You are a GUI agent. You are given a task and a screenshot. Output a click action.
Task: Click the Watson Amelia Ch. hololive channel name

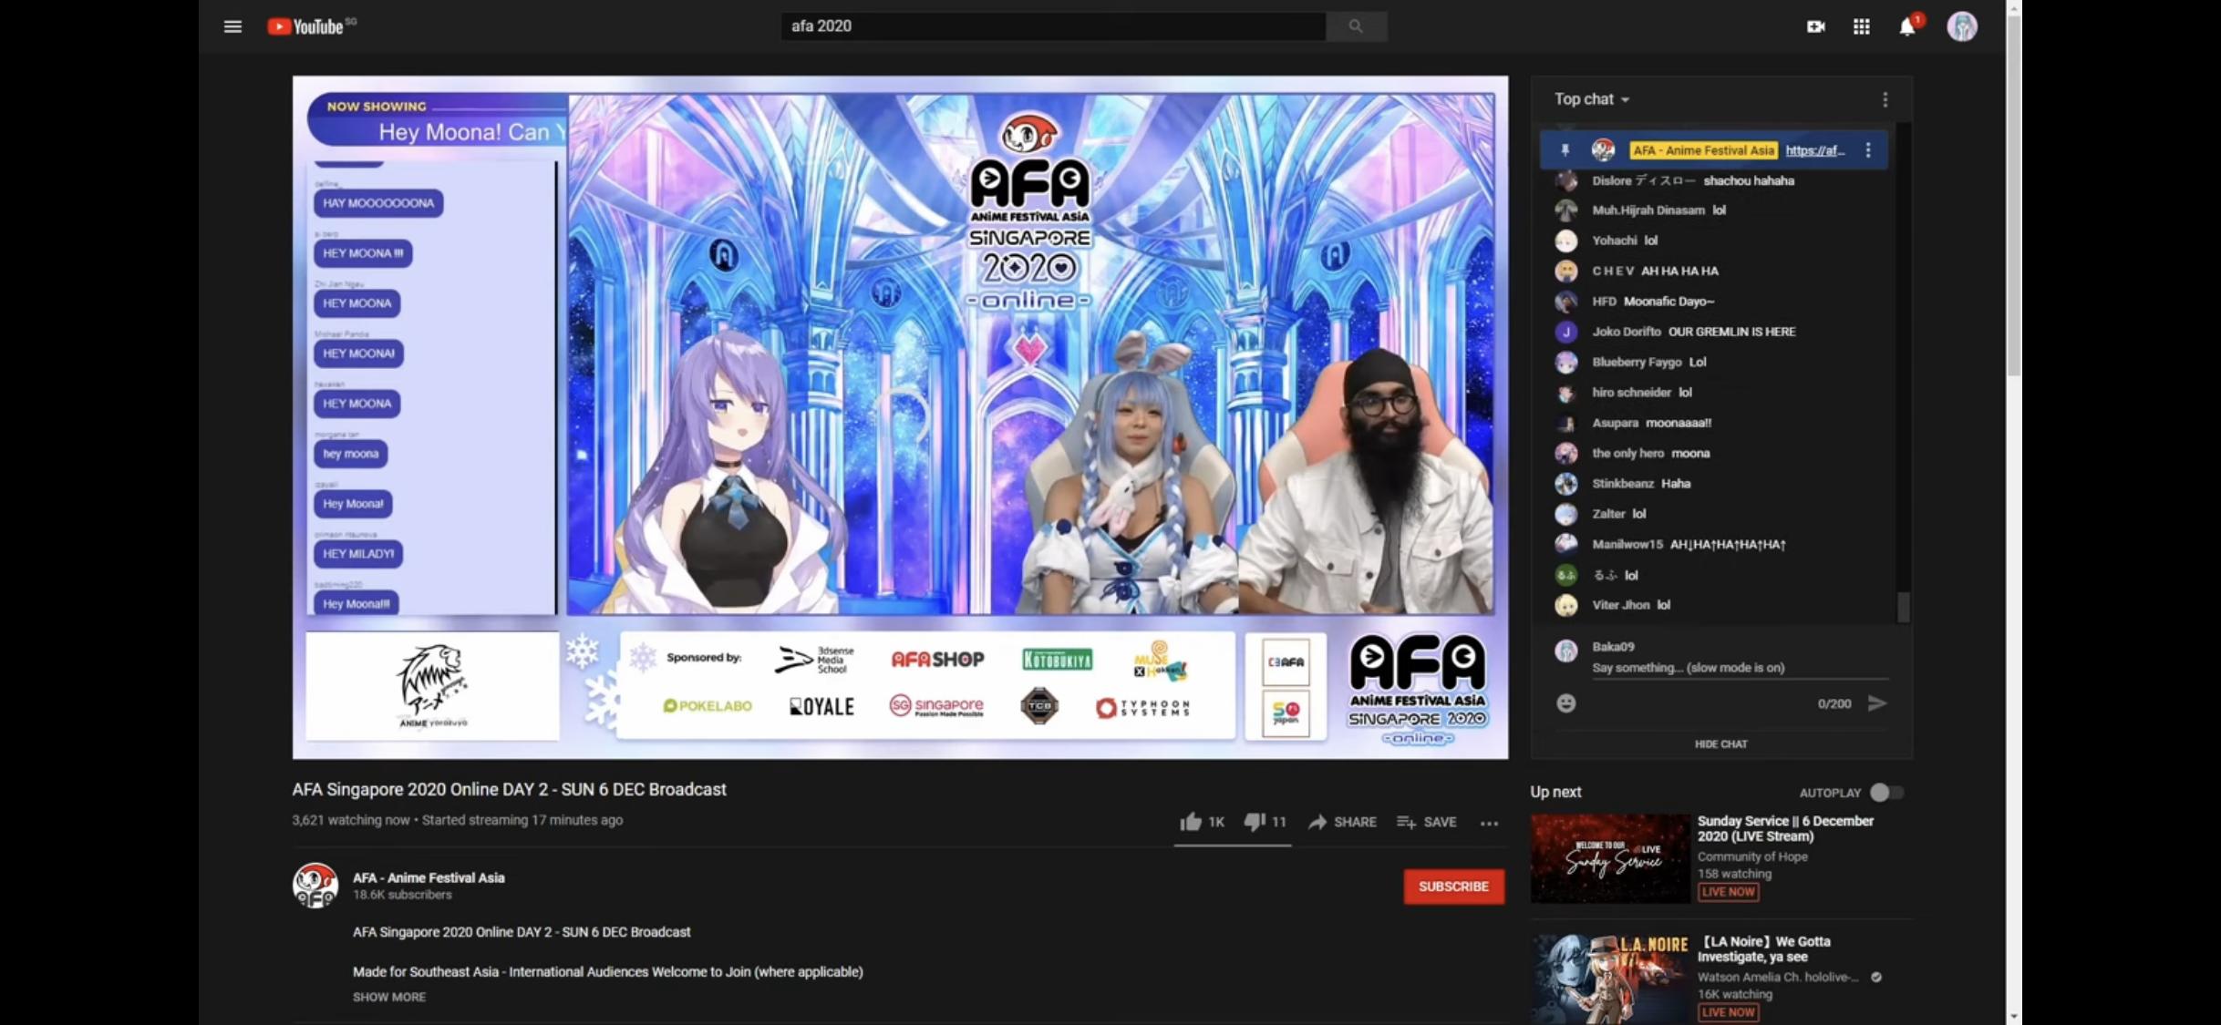point(1778,977)
